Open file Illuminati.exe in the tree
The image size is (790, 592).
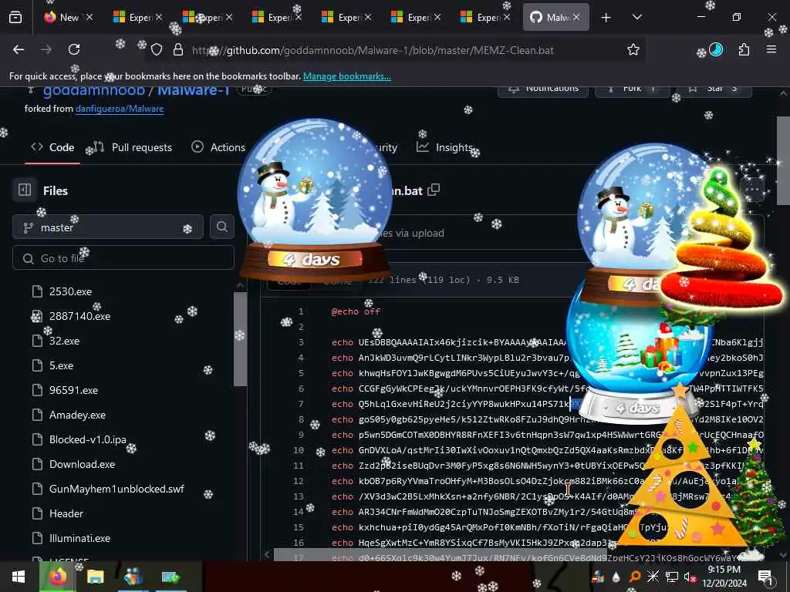[79, 538]
